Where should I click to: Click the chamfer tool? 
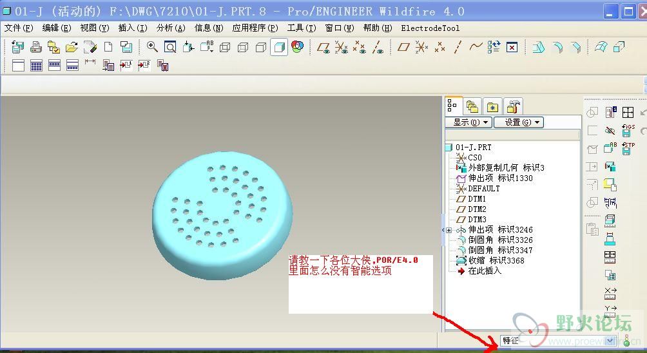pyautogui.click(x=575, y=48)
